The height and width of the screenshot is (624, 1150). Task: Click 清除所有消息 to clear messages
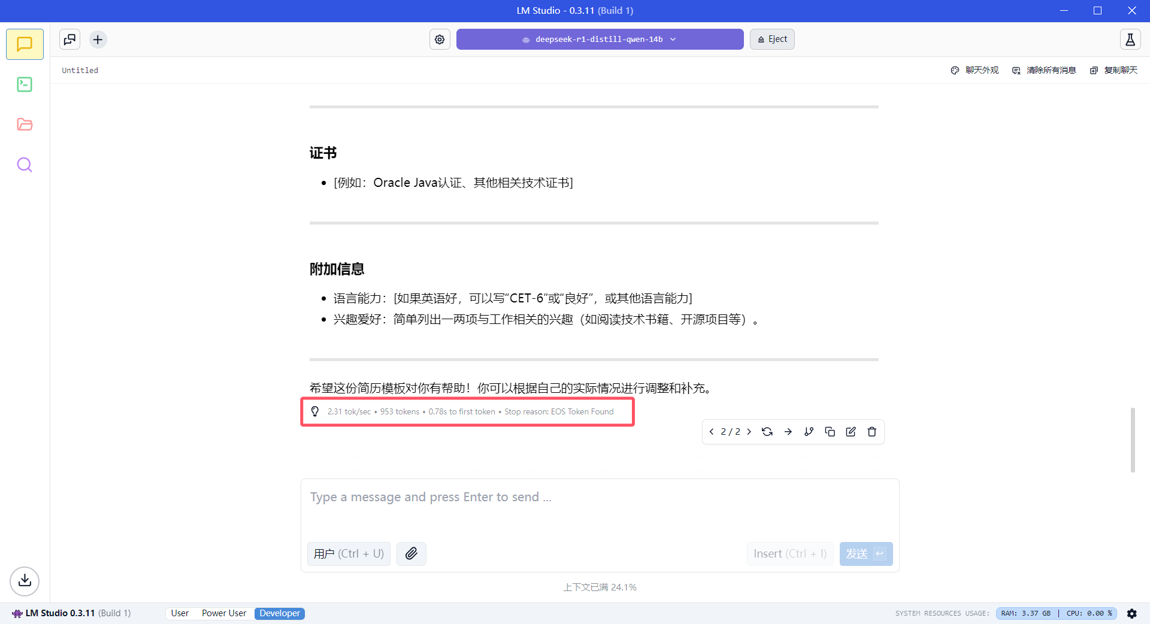coord(1044,70)
